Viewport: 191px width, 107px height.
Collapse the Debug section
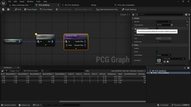coord(133,45)
